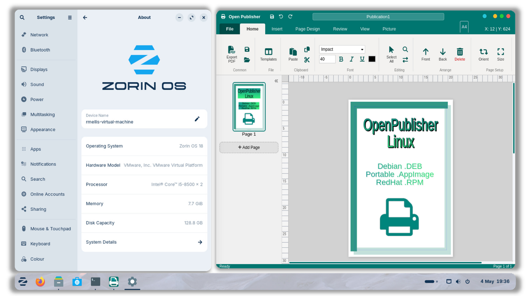This screenshot has width=528, height=296.
Task: Click the undo icon in the title bar
Action: tap(281, 16)
